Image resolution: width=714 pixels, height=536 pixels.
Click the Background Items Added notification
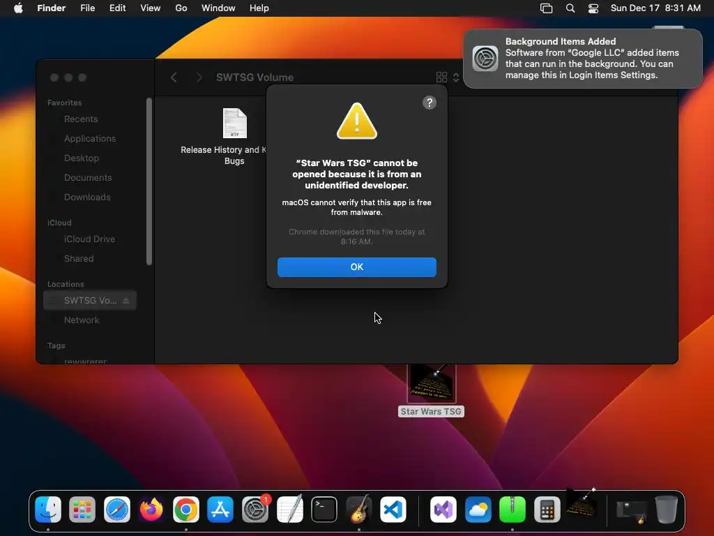(x=583, y=59)
